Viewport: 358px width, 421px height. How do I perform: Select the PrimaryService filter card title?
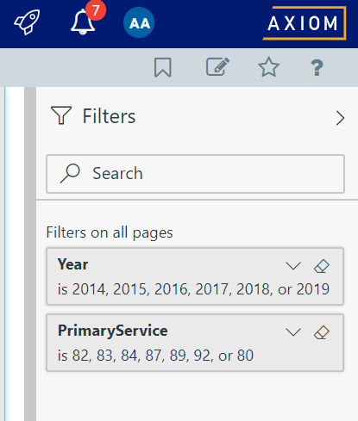pyautogui.click(x=113, y=331)
